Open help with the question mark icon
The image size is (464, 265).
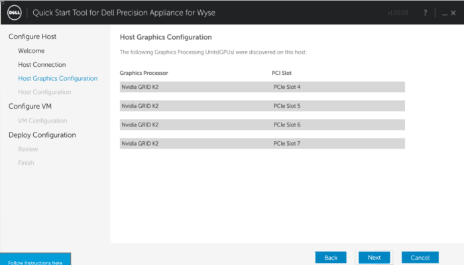tap(425, 13)
